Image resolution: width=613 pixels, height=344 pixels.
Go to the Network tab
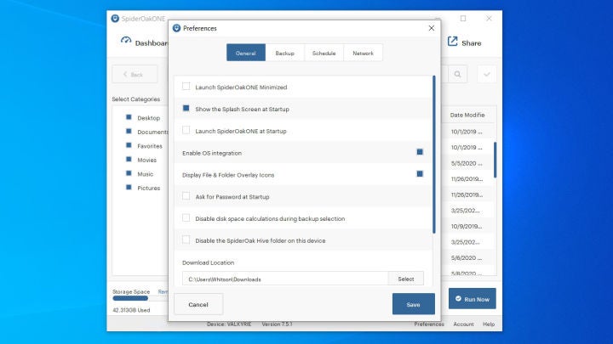(363, 53)
